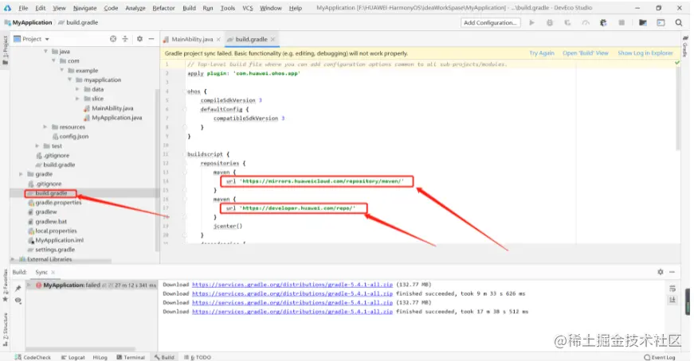Viewport: 694px width, 361px height.
Task: Click Try Again link in sync banner
Action: click(x=542, y=53)
